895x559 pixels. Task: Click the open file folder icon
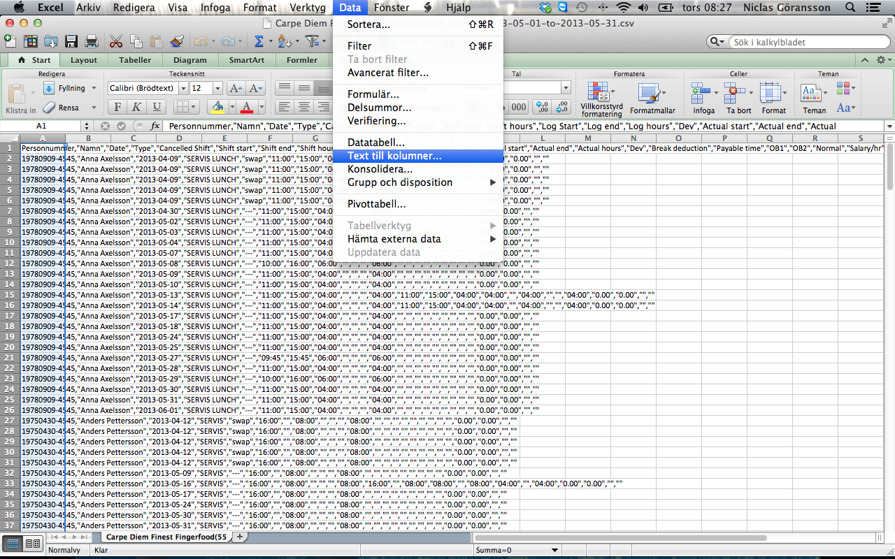51,41
